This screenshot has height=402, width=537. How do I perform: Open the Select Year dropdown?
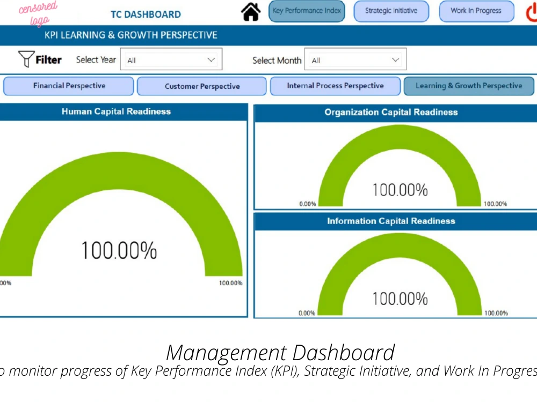171,59
